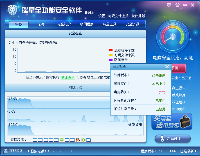Go to the 电脑防护 tab
Image resolution: width=200 pixels, height=156 pixels.
64,24
